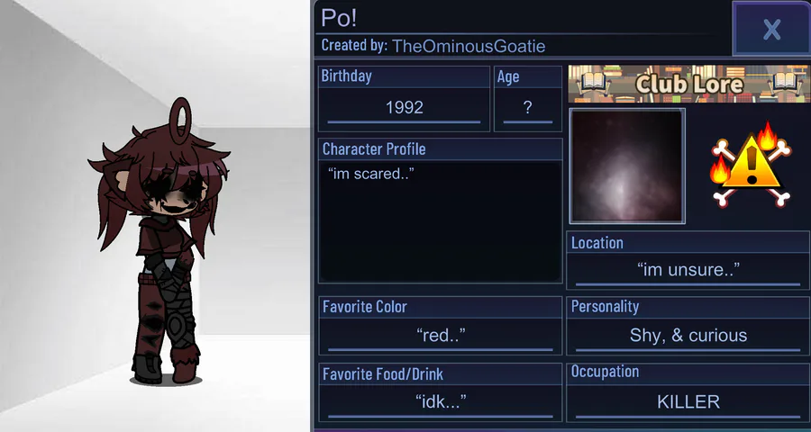Edit the Personality field "Shy, & curious"

tap(688, 336)
